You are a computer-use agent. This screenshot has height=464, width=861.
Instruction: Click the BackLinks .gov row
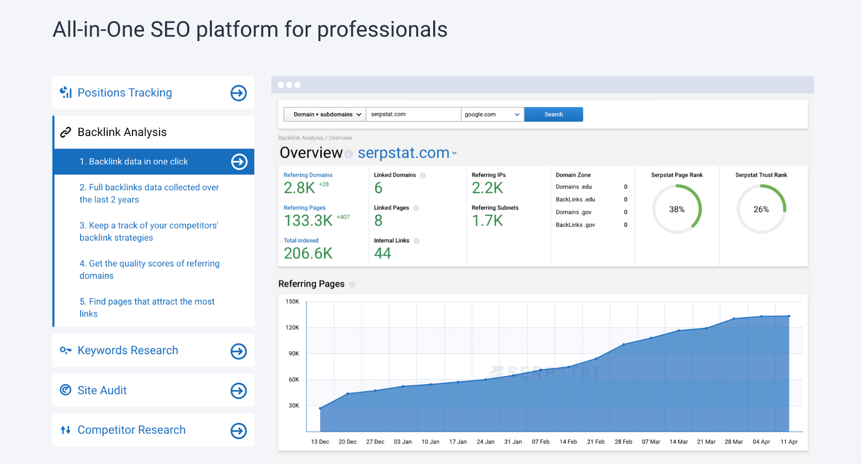pos(591,225)
